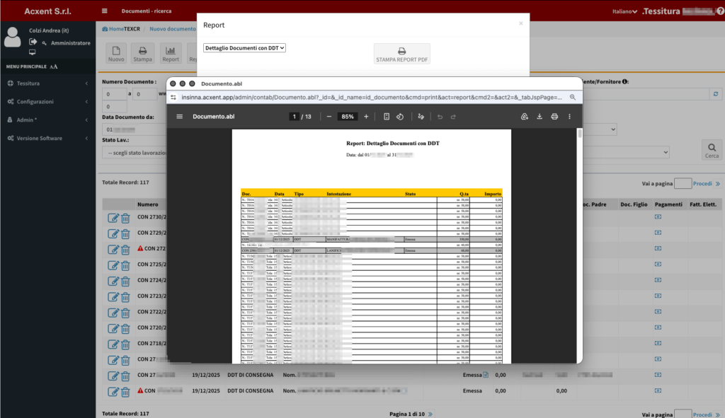Open the Versione Software menu item
Screen dimensions: 725x418
point(47,139)
